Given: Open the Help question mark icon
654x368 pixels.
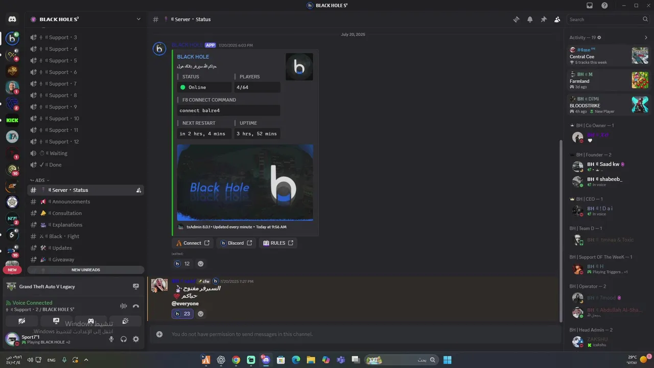Looking at the screenshot, I should (x=605, y=6).
